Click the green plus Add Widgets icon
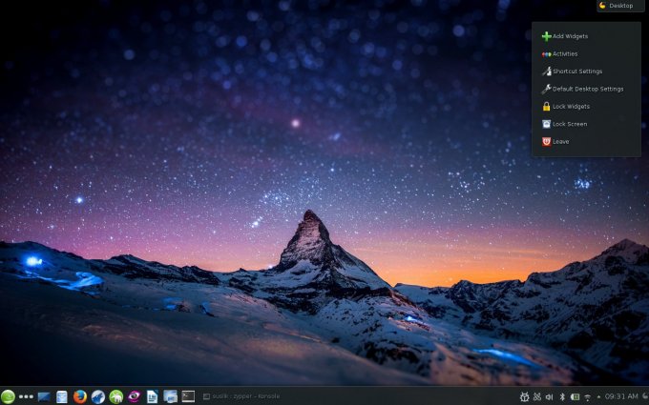Screen dimensions: 649x405 coord(546,36)
